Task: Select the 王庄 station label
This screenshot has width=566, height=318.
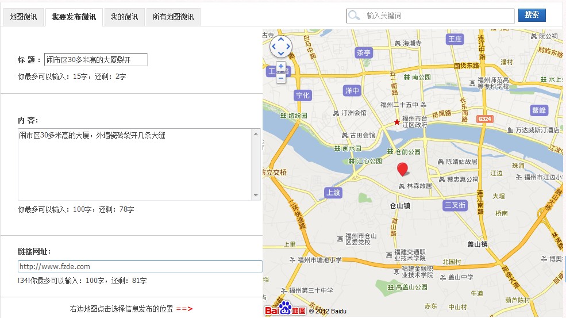Action: click(455, 39)
